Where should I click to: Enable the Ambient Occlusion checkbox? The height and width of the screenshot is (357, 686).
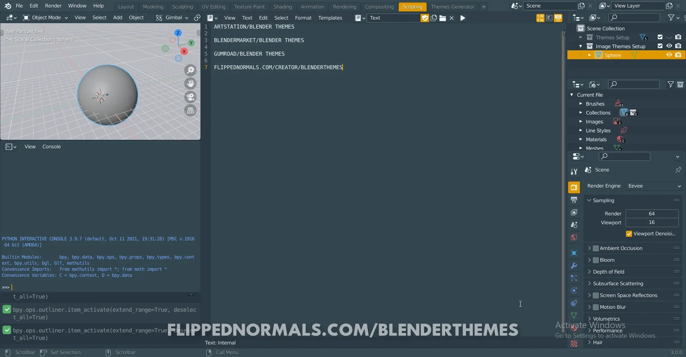pos(596,248)
